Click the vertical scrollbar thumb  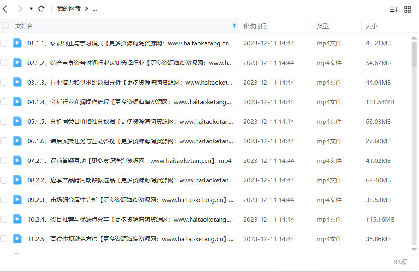tap(414, 54)
